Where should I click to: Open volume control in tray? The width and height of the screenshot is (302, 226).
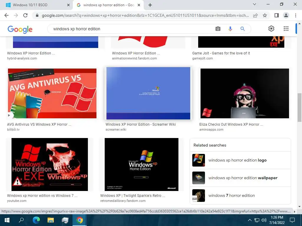tap(264, 220)
